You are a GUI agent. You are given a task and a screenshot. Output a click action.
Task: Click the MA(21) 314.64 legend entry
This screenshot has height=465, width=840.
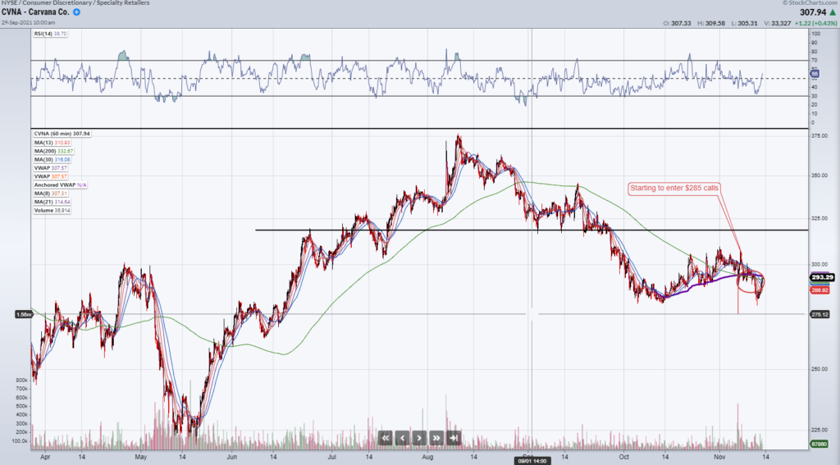(x=52, y=202)
